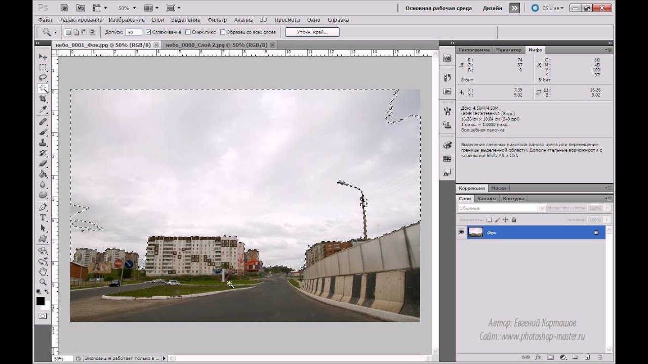
Task: Disable the Сглаживание checkbox
Action: [148, 32]
